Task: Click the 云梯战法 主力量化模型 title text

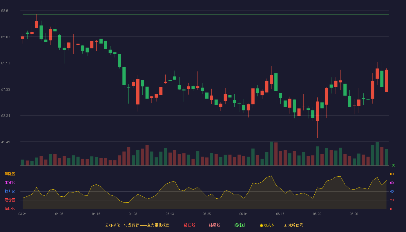Action: [x=137, y=225]
